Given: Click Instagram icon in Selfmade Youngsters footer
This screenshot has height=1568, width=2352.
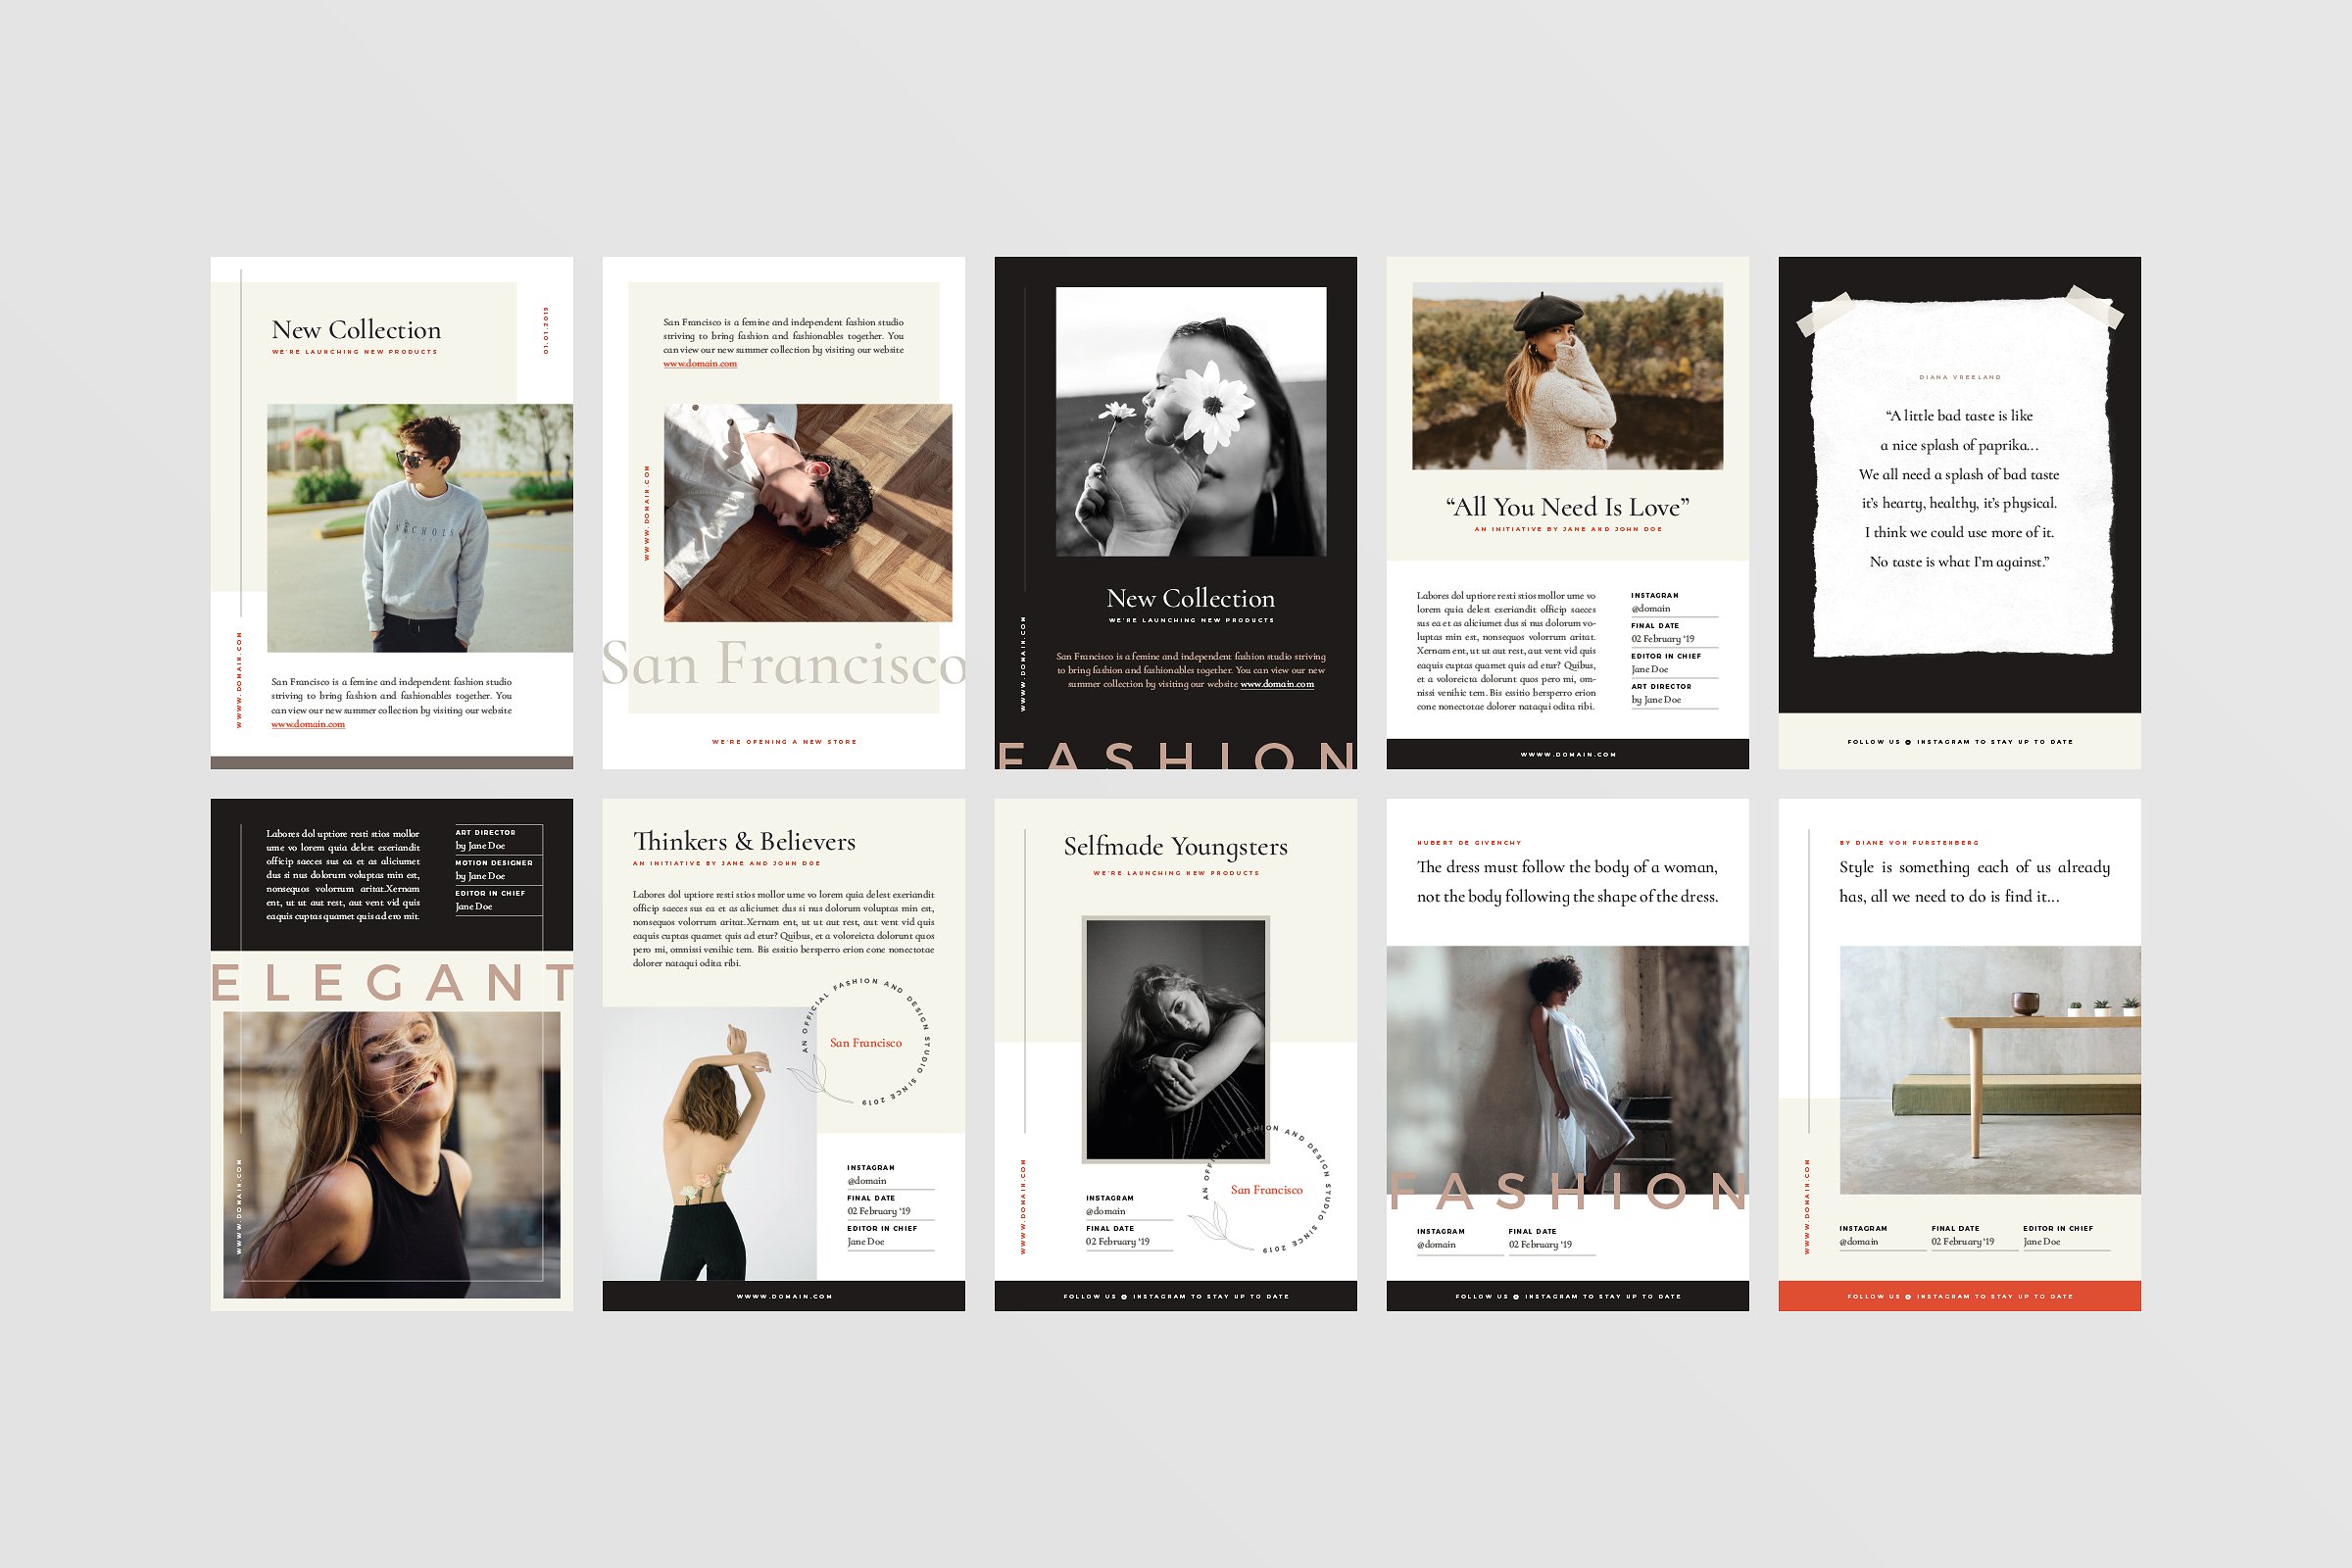Looking at the screenshot, I should (x=1124, y=1297).
